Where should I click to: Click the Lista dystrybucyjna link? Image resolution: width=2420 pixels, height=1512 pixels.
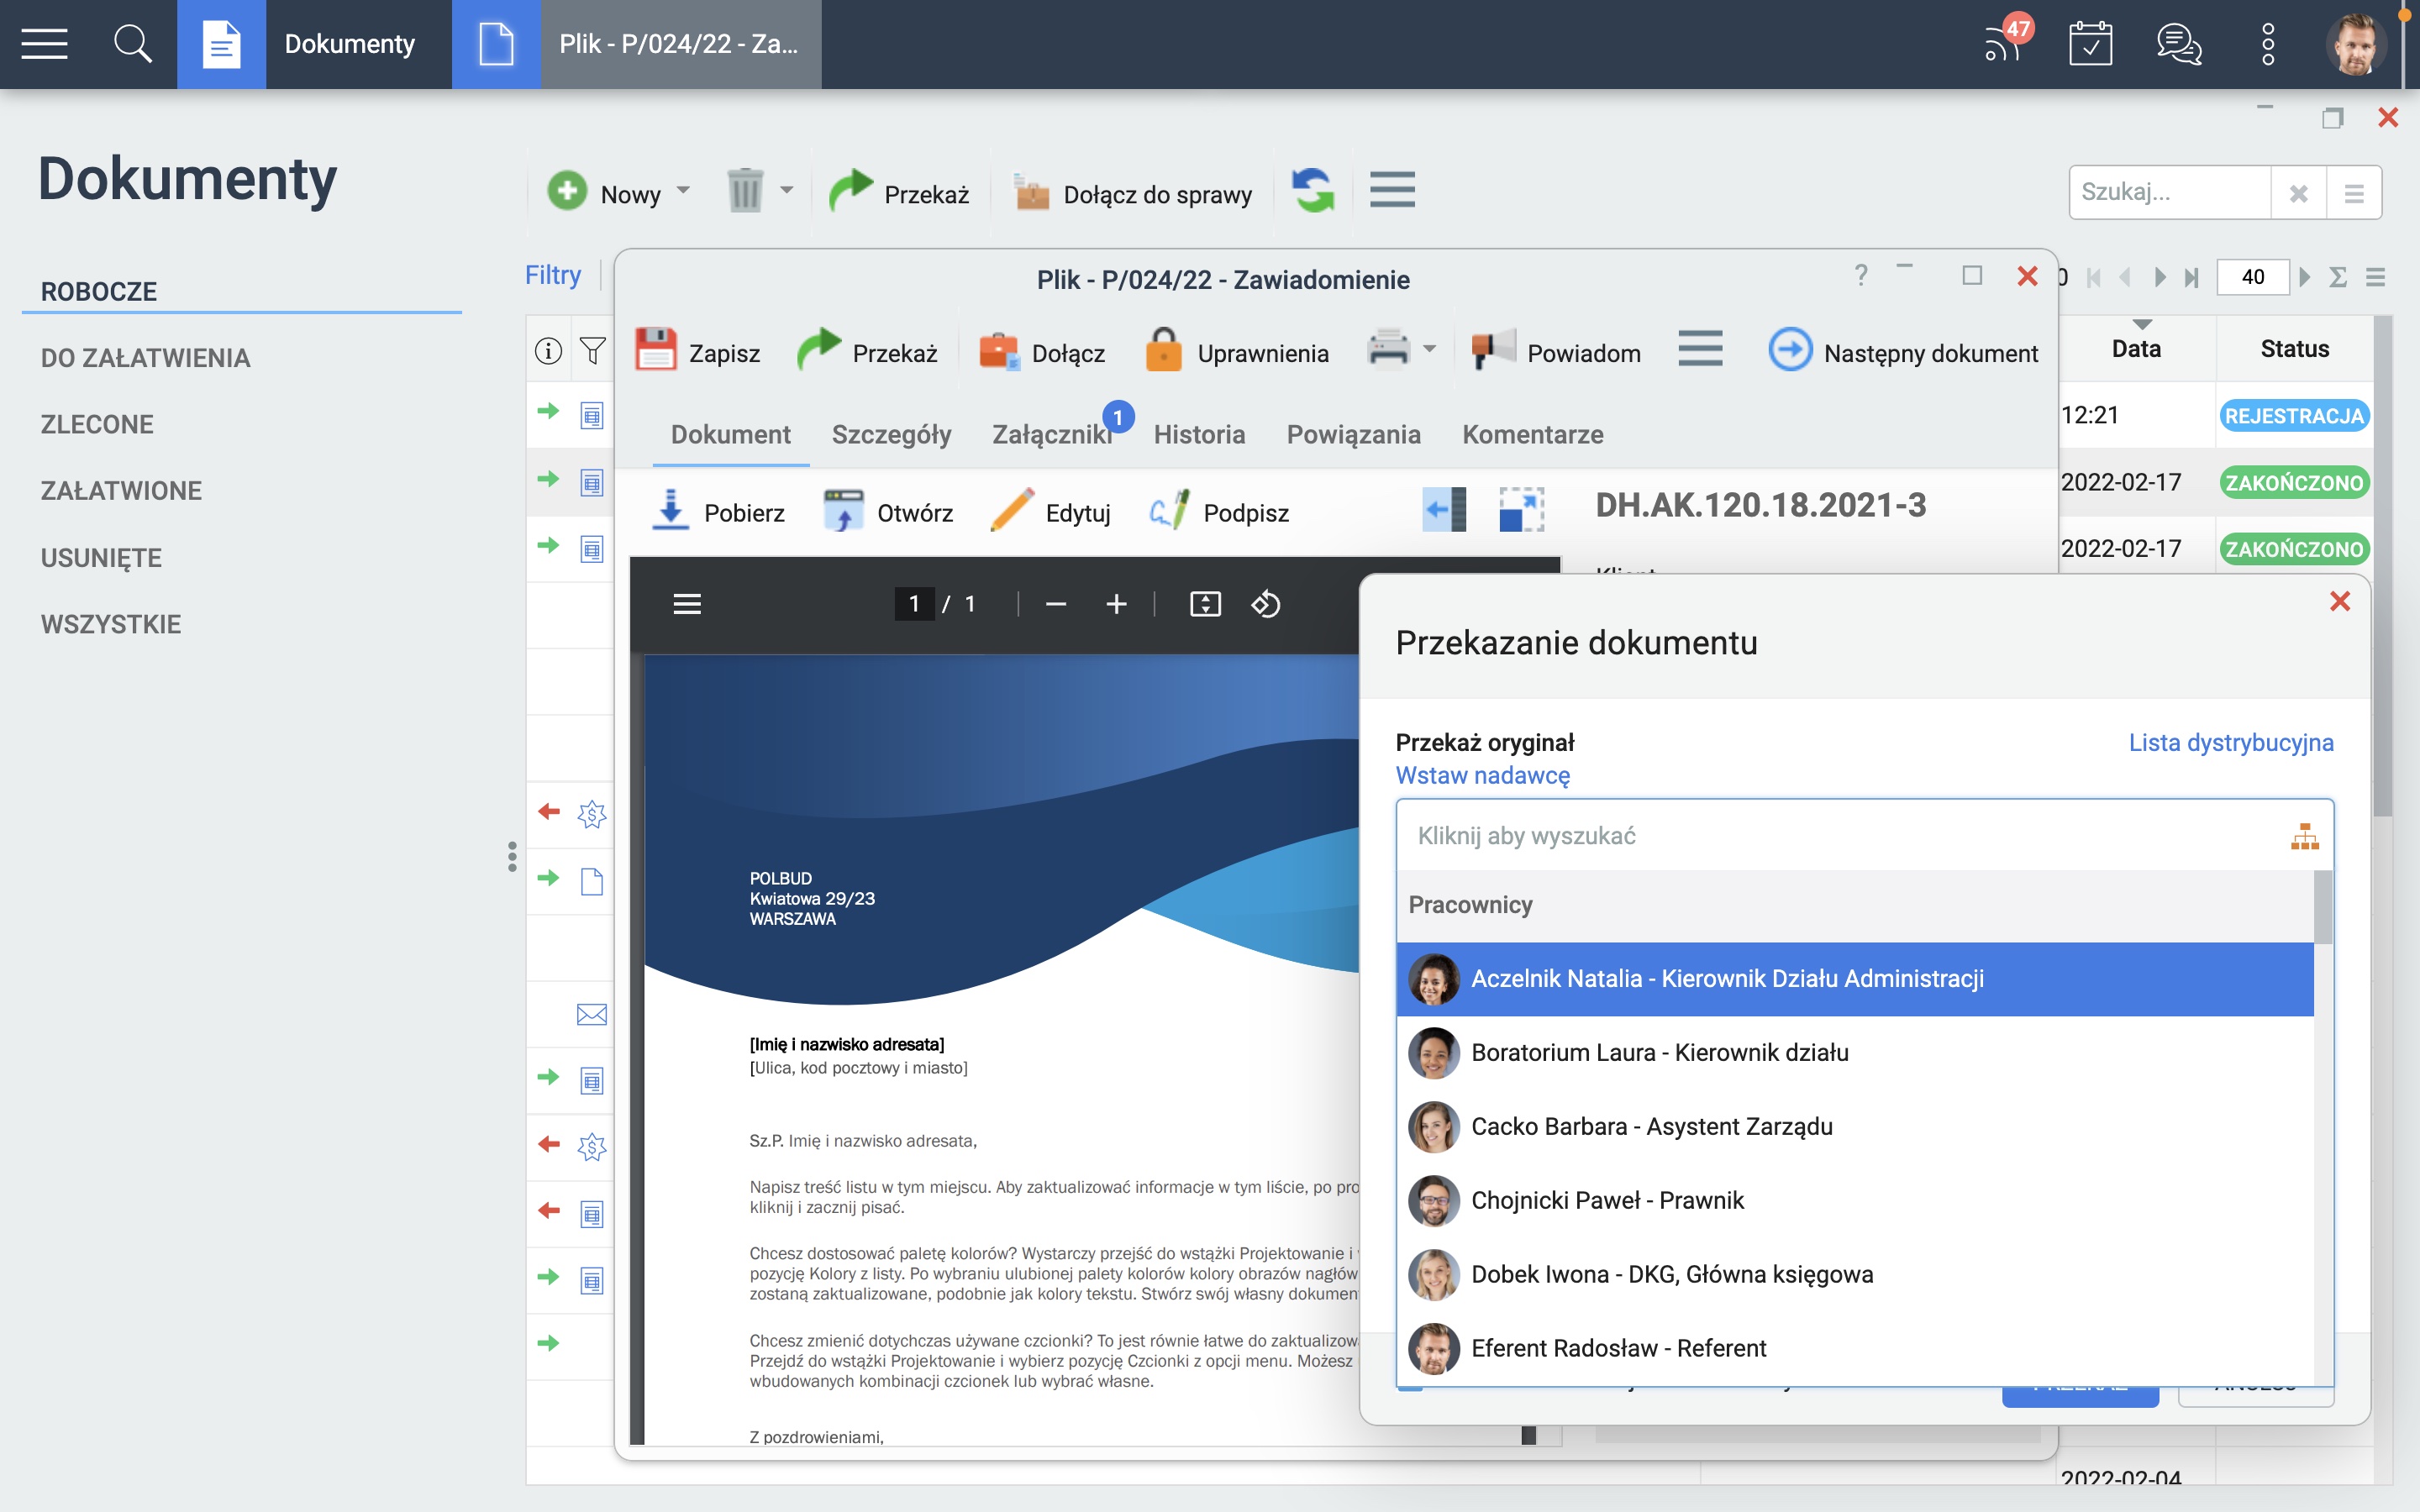[2230, 742]
